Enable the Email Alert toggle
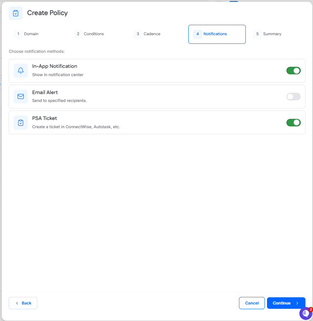 click(293, 97)
